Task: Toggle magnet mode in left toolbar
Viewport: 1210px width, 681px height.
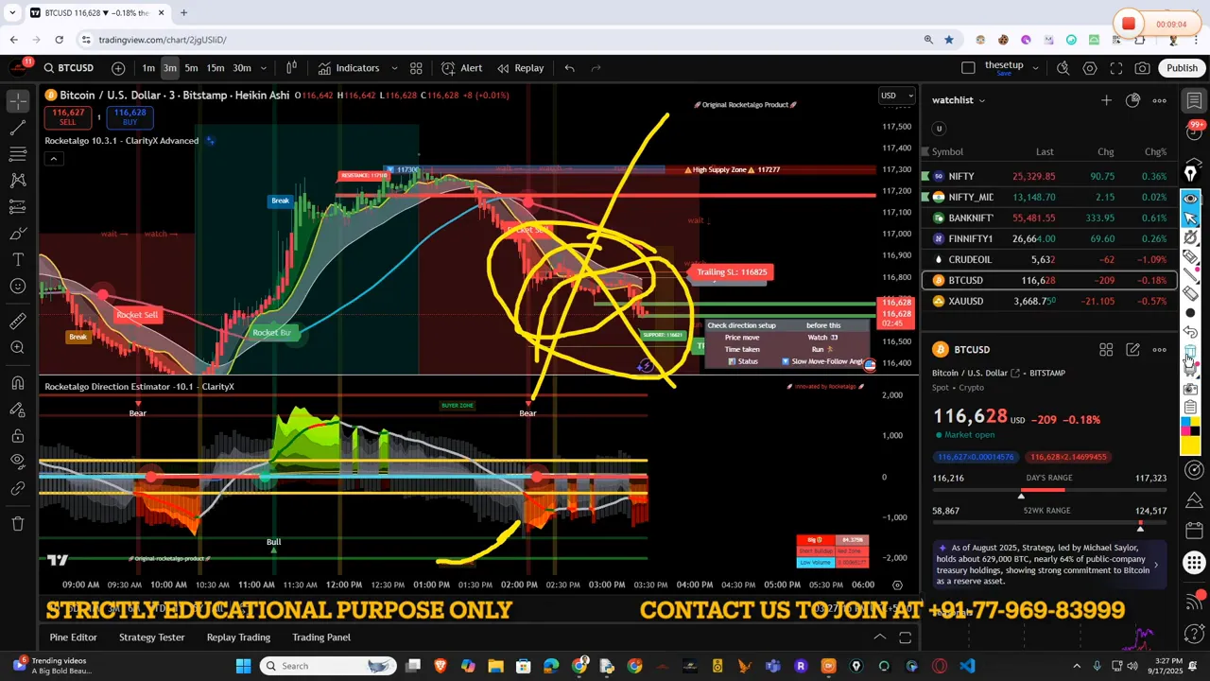Action: [17, 382]
